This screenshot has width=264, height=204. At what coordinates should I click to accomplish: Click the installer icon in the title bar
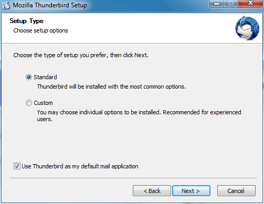[x=6, y=5]
